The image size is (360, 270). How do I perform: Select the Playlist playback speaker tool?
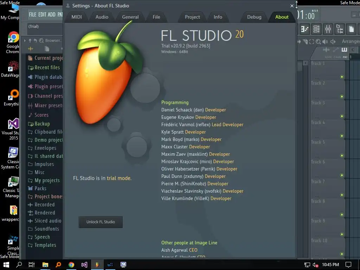(x=333, y=41)
